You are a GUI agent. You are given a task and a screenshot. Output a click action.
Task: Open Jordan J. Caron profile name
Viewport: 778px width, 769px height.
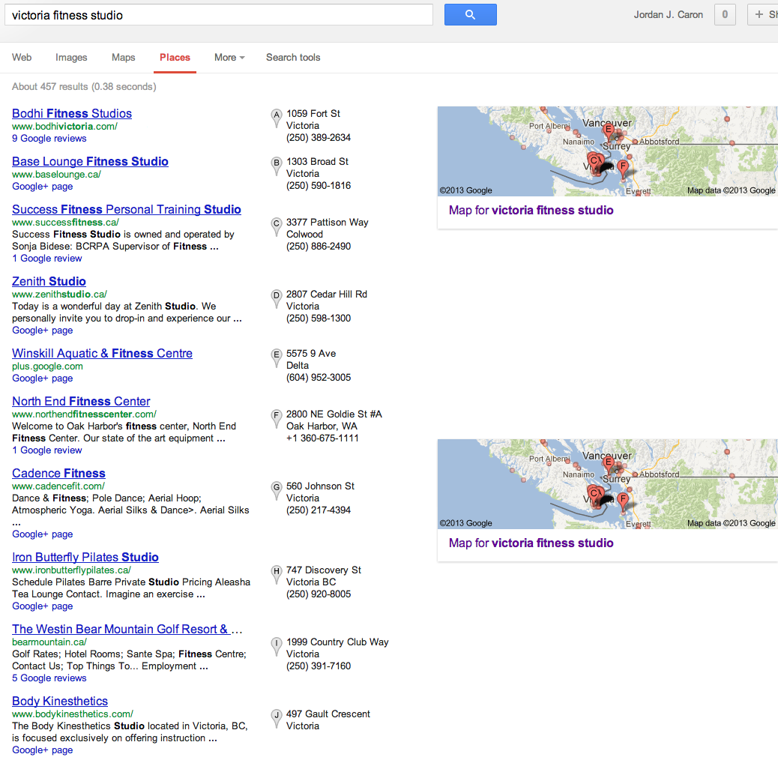(669, 15)
